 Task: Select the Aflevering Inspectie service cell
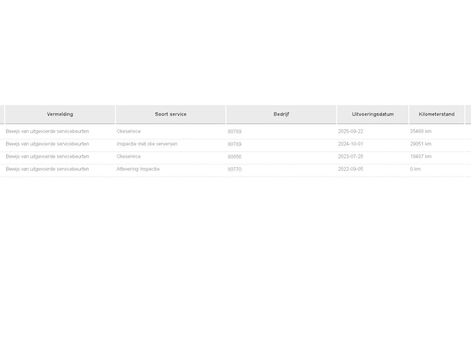138,169
